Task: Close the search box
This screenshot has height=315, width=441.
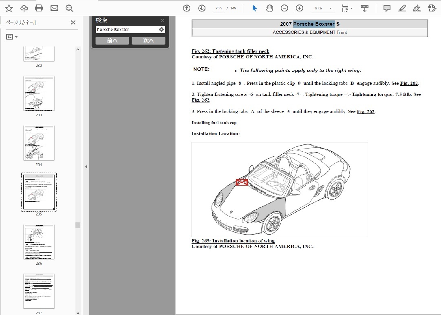Action: pyautogui.click(x=162, y=20)
